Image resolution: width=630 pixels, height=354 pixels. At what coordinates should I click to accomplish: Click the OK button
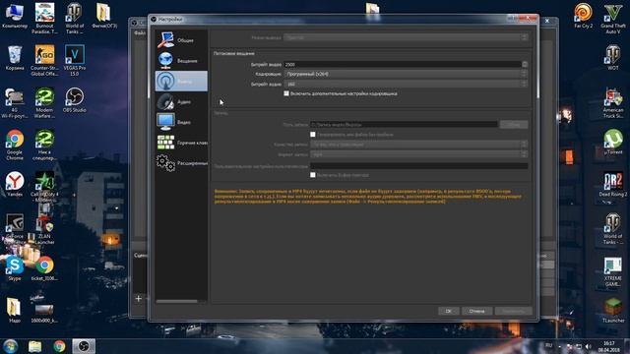449,311
